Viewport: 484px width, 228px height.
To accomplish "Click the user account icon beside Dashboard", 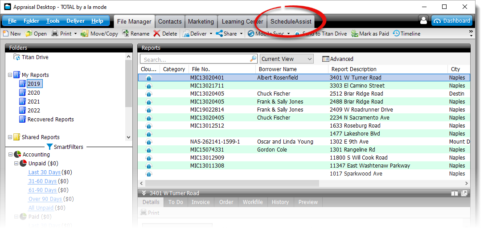I will [423, 20].
